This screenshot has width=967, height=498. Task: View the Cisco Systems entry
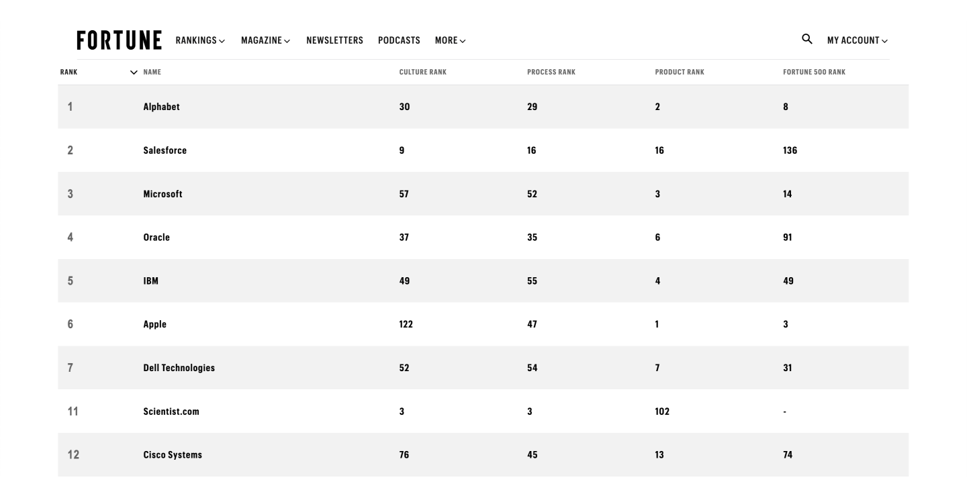[173, 455]
